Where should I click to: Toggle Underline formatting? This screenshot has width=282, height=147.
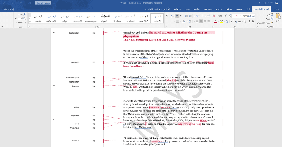pos(245,21)
